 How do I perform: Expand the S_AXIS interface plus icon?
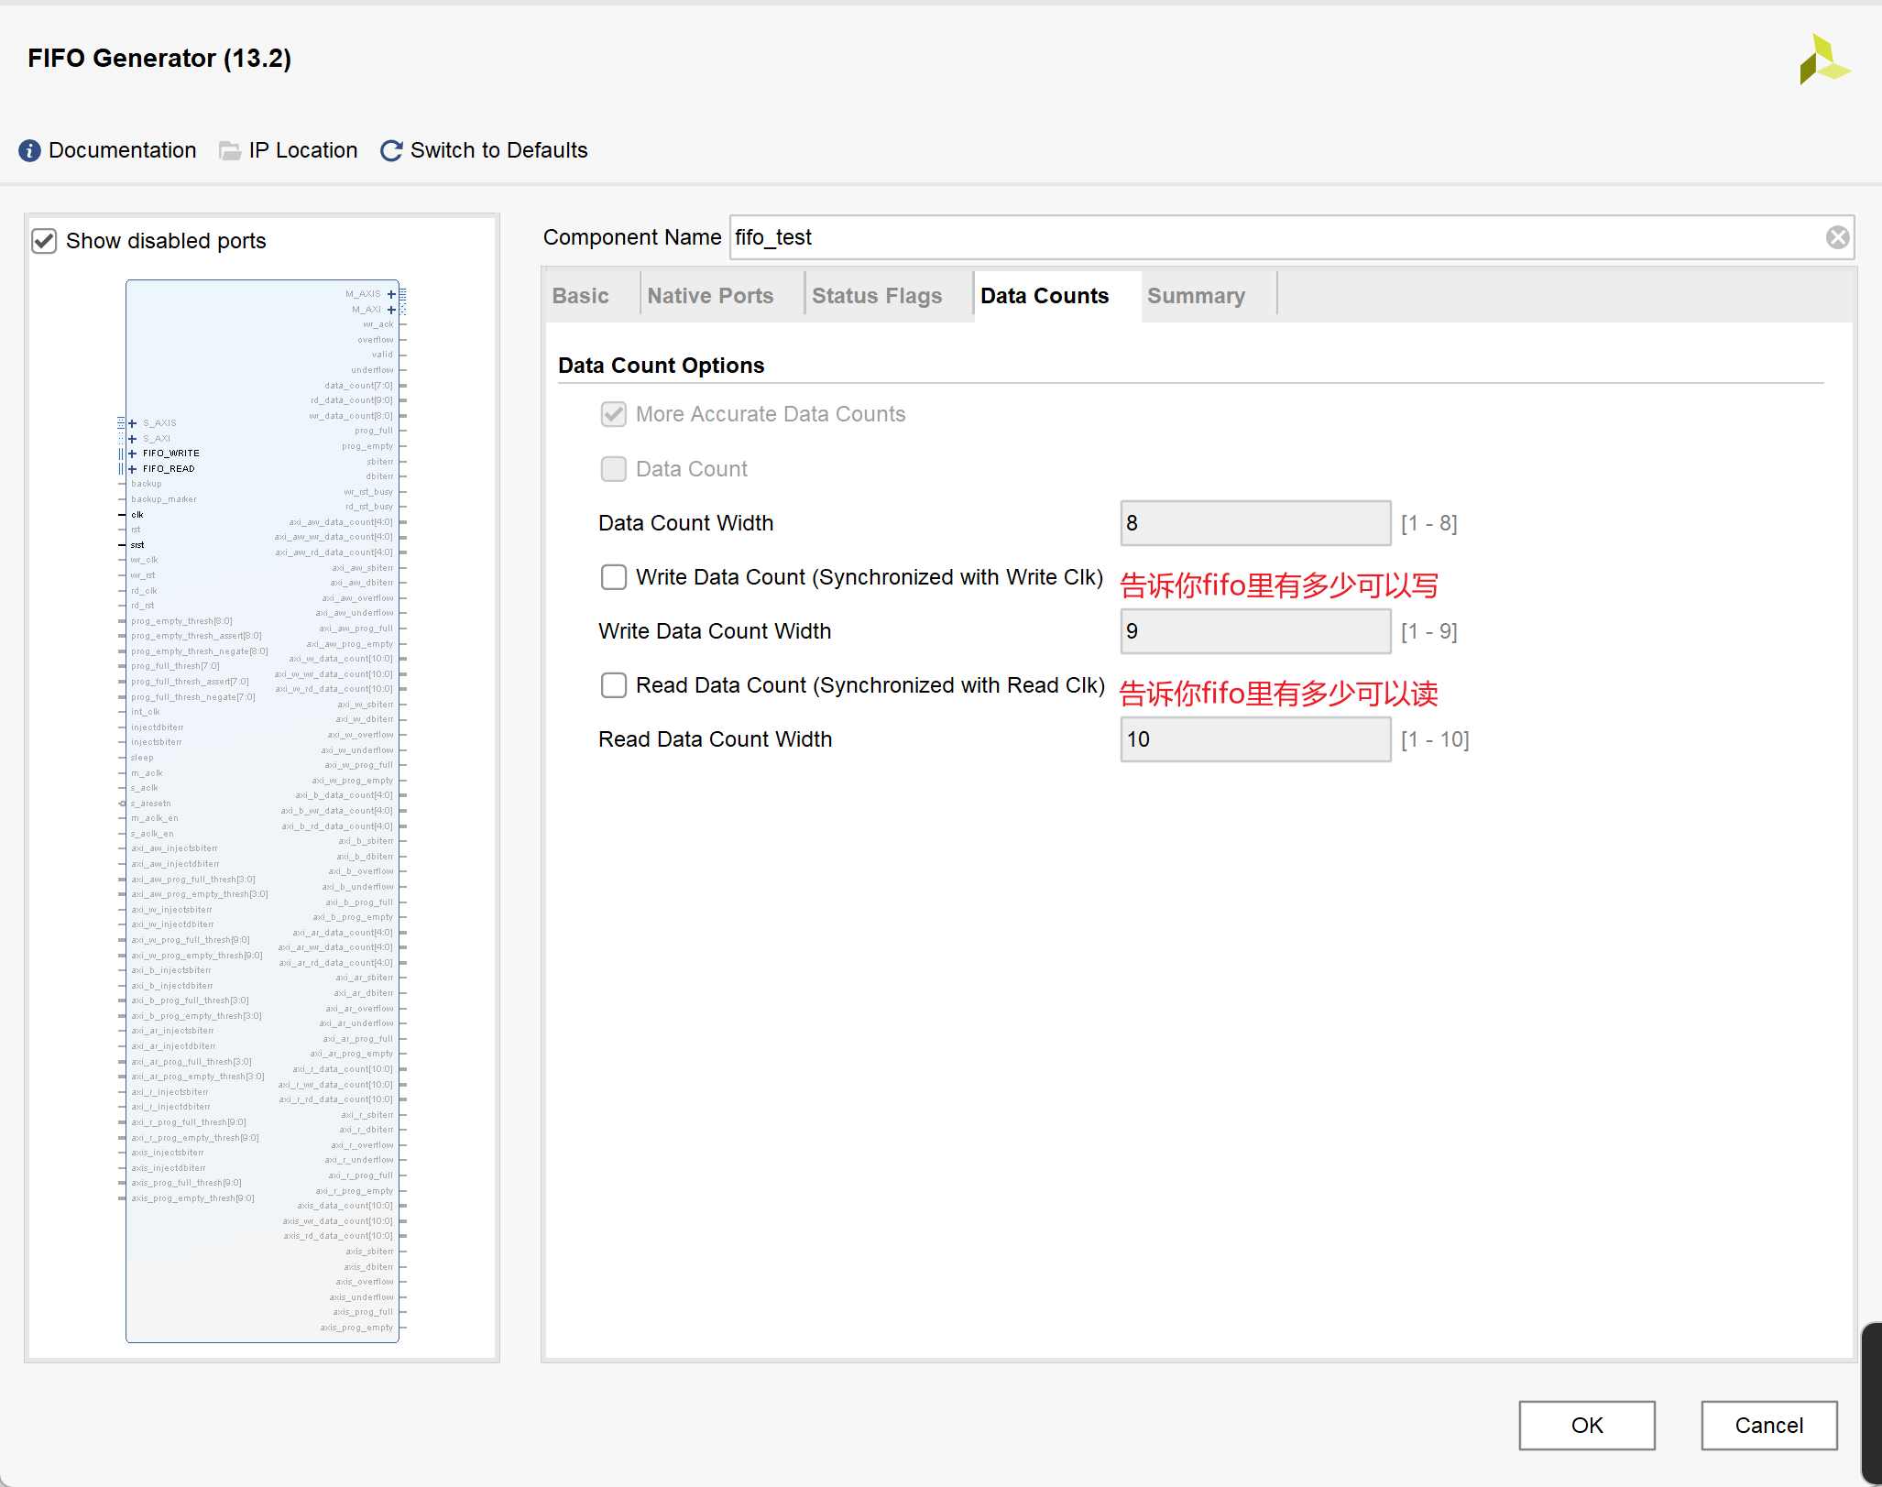[133, 423]
